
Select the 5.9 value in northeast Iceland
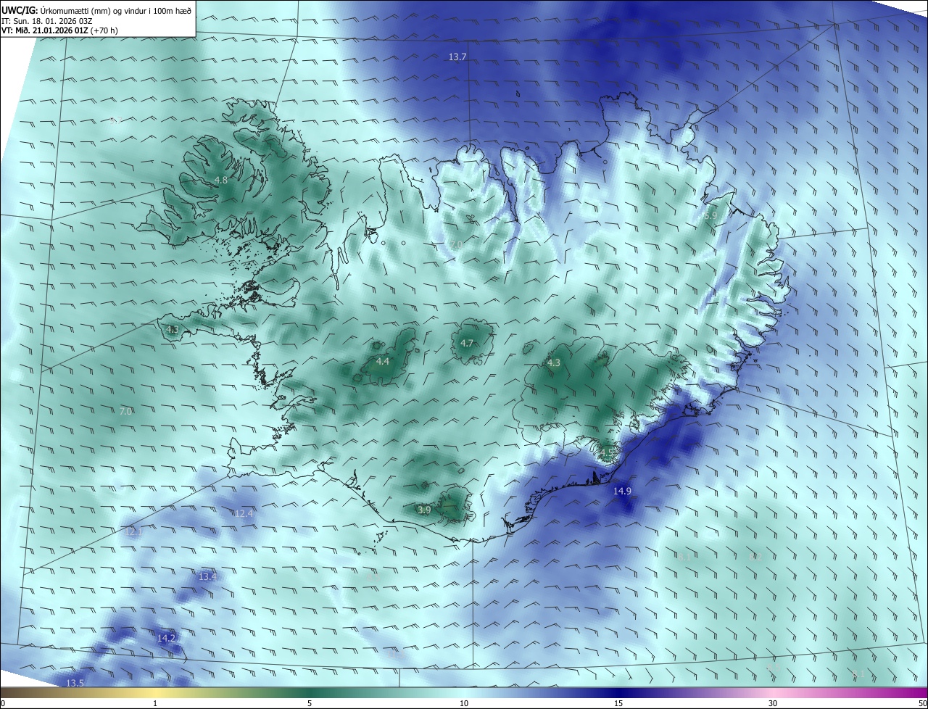click(710, 216)
